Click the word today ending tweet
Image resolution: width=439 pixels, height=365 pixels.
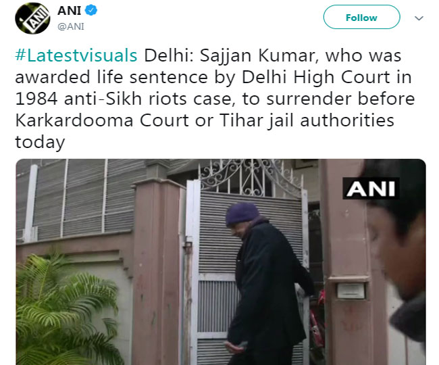coord(40,142)
